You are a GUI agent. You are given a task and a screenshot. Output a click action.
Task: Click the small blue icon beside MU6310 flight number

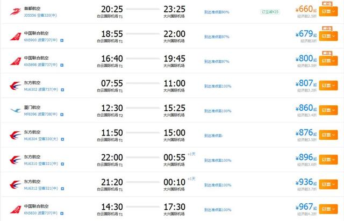click(x=62, y=164)
